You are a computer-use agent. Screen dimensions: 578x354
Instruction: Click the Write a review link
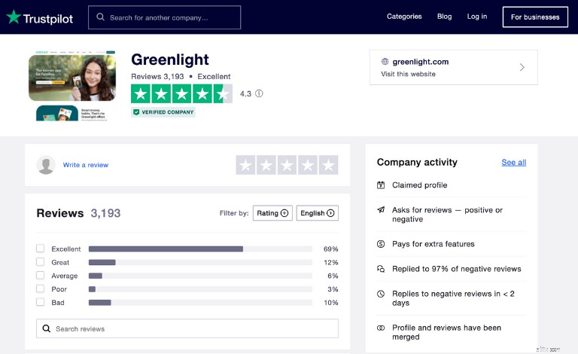pos(86,165)
